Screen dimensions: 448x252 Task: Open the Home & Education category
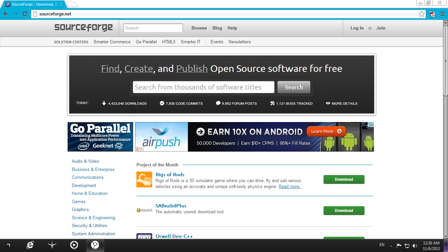(90, 193)
